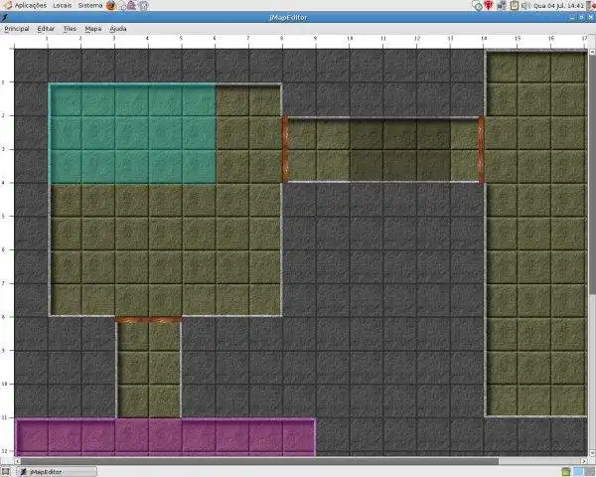The width and height of the screenshot is (596, 477).
Task: Open the Editar menu
Action: tap(46, 29)
